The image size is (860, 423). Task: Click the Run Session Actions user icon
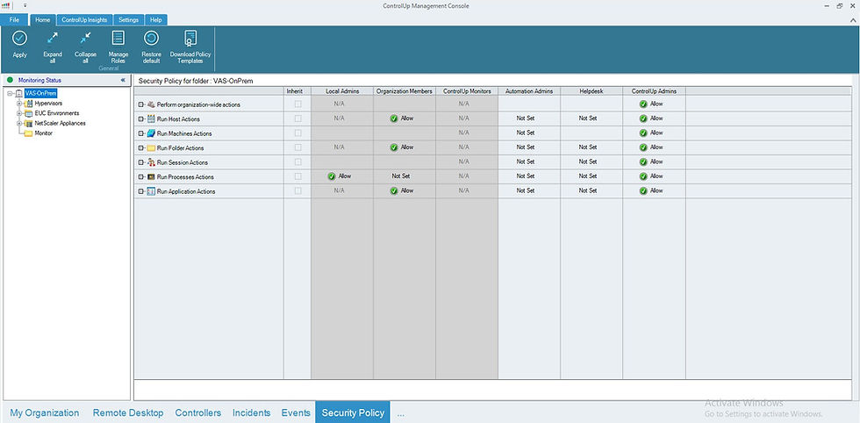[151, 162]
